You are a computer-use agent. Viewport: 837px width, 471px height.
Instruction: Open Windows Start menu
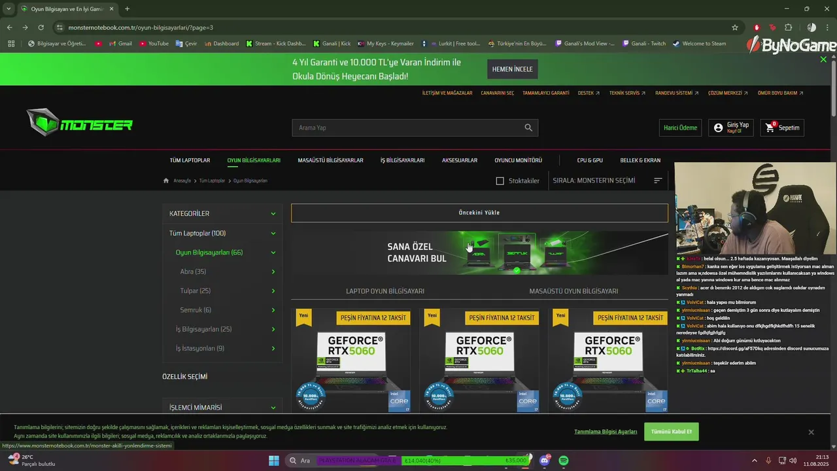tap(274, 461)
